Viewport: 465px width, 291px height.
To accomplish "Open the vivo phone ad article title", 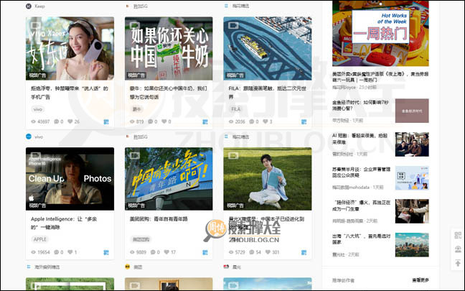I will coord(70,93).
